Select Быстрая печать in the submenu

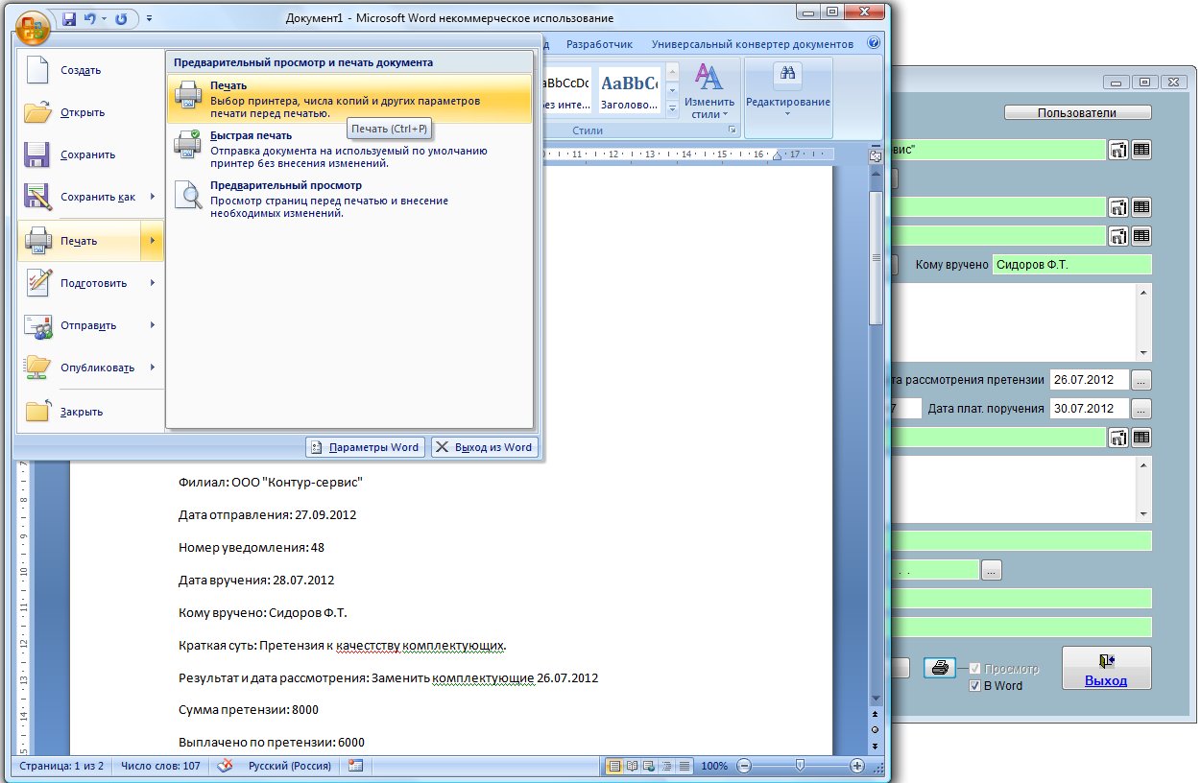click(x=349, y=149)
